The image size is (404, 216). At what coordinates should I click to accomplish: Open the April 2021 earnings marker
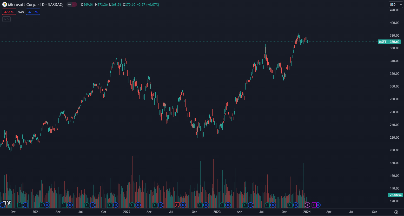click(64, 205)
